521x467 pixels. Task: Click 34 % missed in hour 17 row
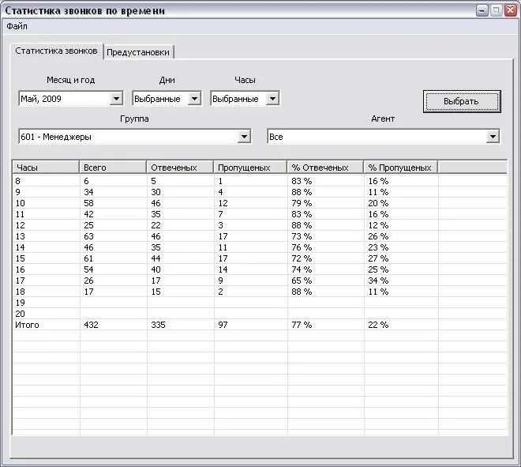tap(378, 281)
